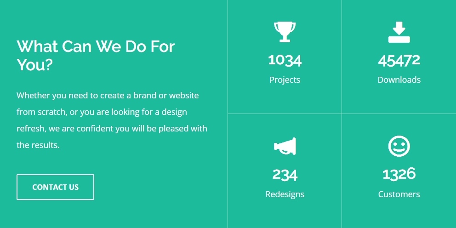Image resolution: width=456 pixels, height=228 pixels.
Task: Click the 'You?' heading word
Action: (x=34, y=64)
